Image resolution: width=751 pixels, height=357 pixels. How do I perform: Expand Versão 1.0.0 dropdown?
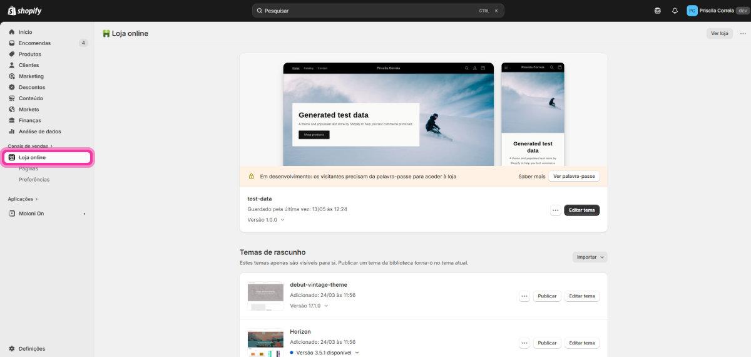[266, 220]
